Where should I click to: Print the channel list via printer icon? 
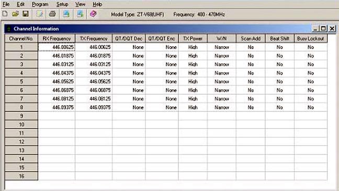pyautogui.click(x=52, y=14)
